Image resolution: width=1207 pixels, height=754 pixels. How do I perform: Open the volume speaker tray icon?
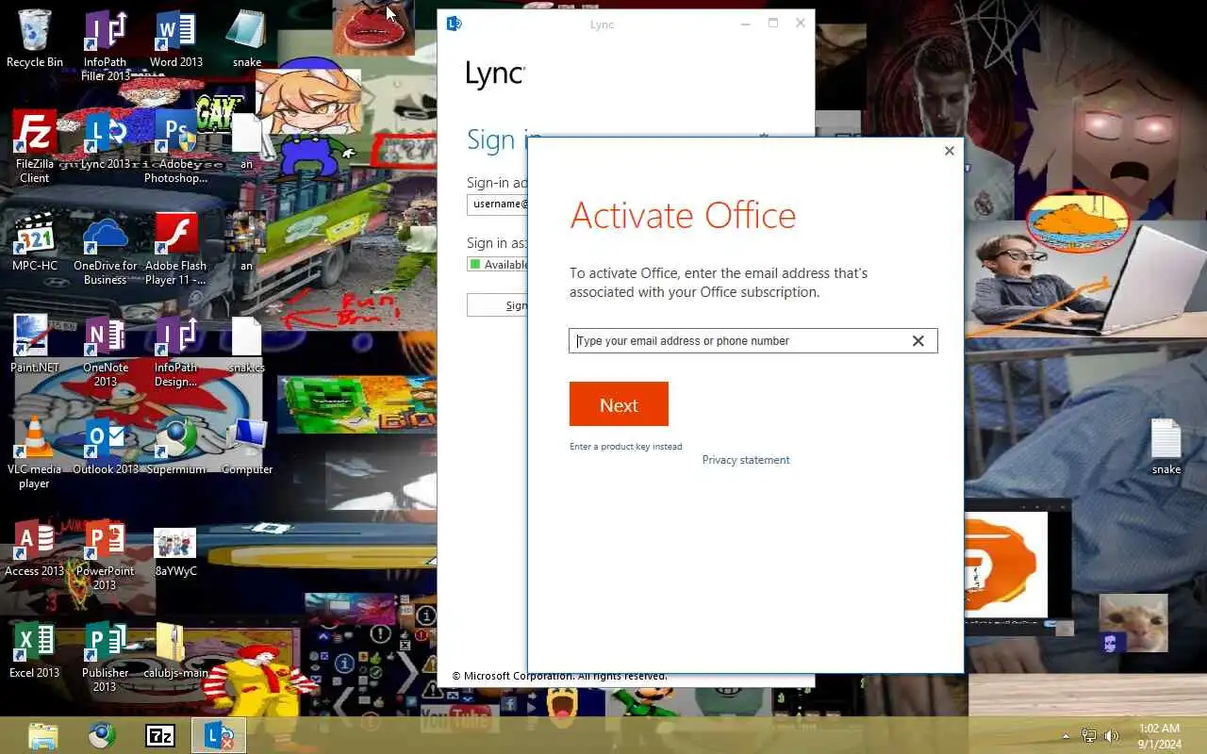[1112, 736]
